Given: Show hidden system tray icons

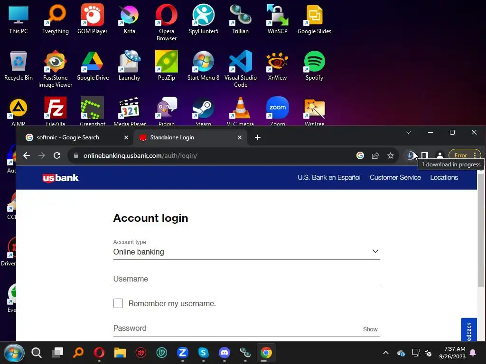Looking at the screenshot, I should 386,353.
